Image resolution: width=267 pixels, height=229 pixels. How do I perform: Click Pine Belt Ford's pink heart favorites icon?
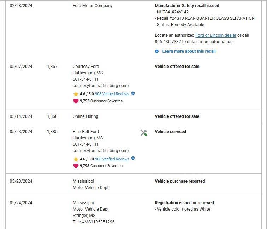(76, 166)
